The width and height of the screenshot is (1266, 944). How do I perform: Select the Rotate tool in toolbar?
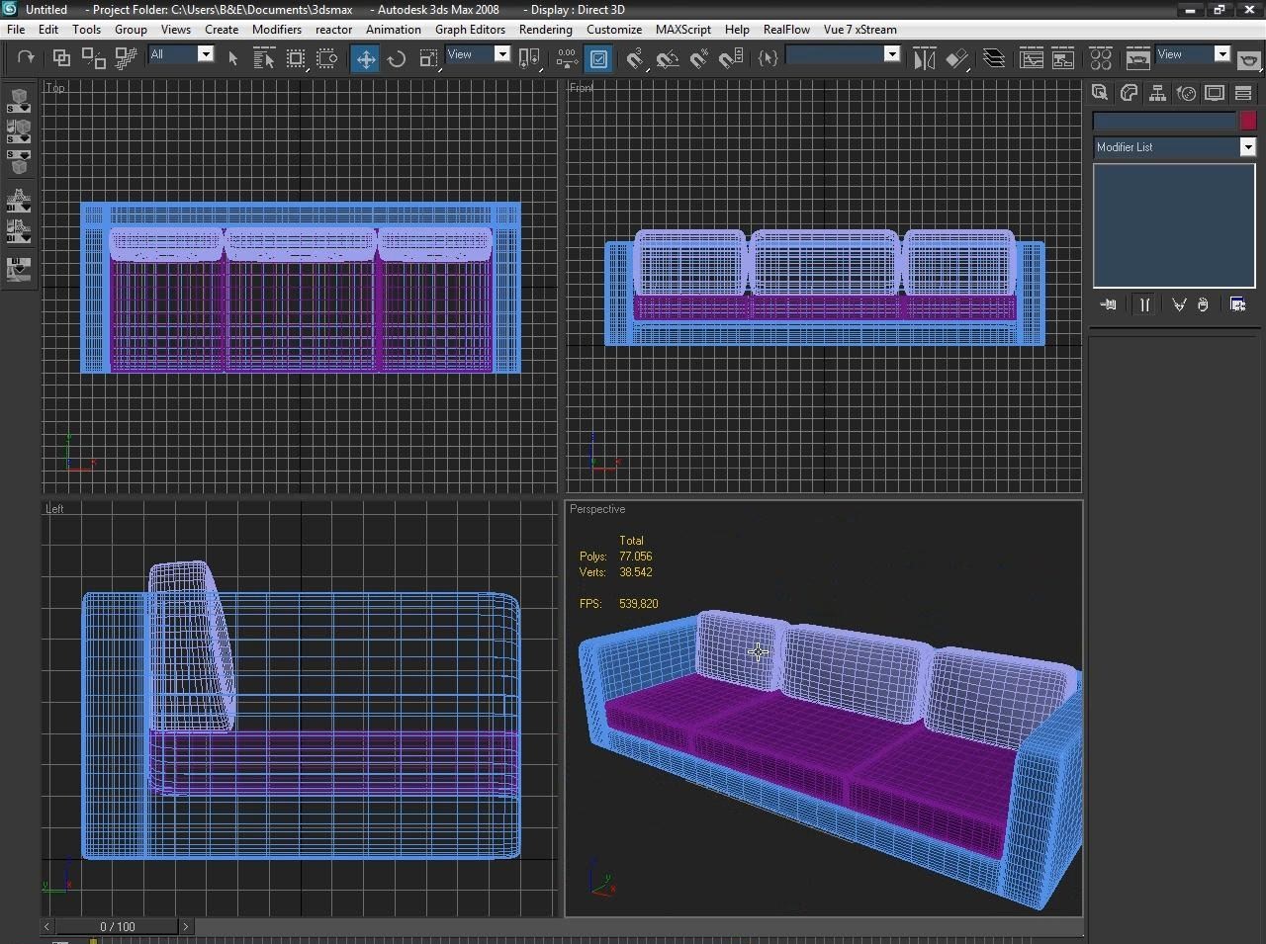point(397,59)
